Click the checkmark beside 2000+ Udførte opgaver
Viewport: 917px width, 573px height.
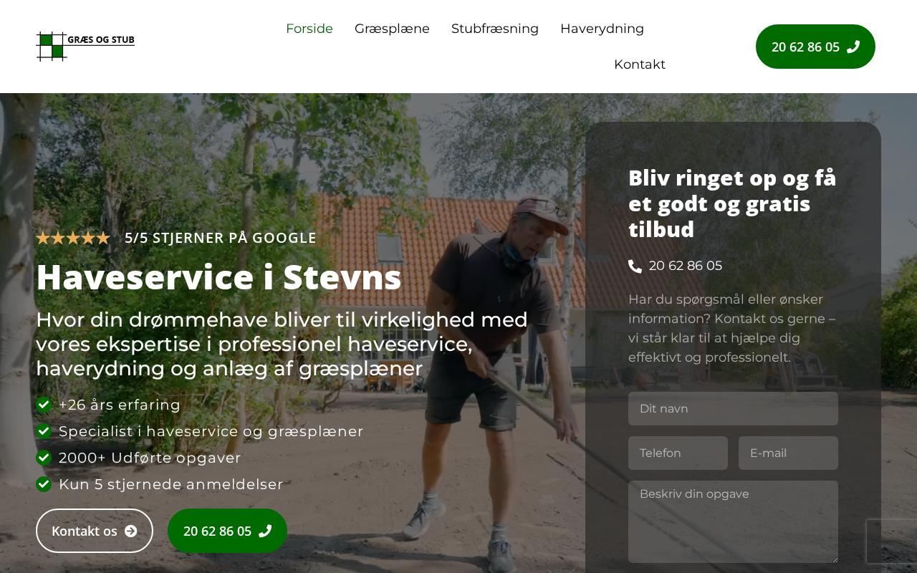click(44, 458)
